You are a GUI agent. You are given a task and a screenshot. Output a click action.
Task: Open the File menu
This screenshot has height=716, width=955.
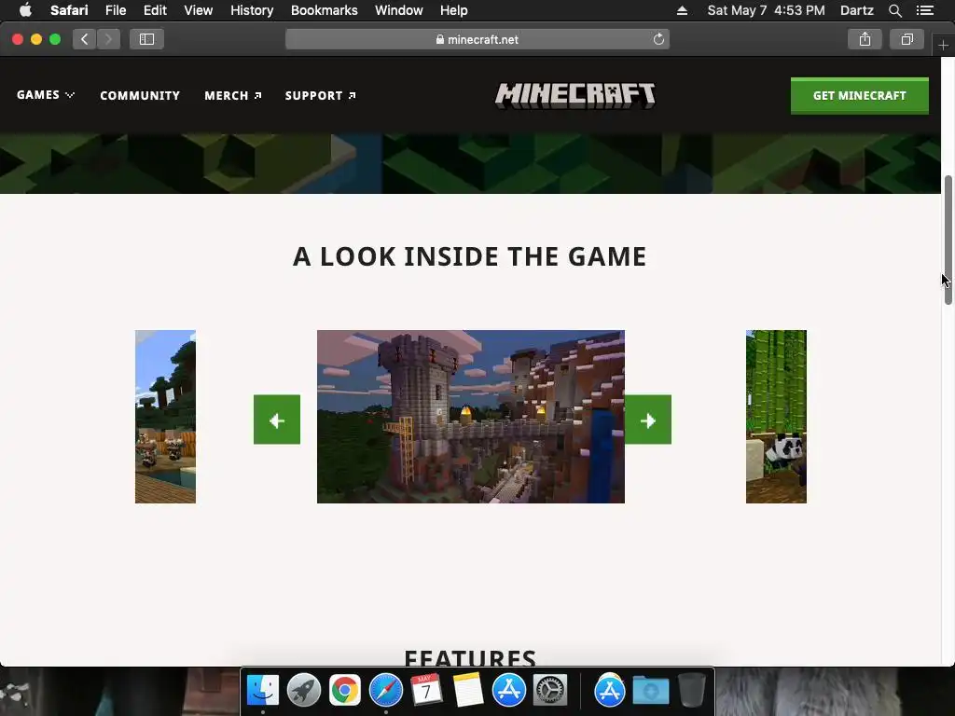(x=116, y=10)
